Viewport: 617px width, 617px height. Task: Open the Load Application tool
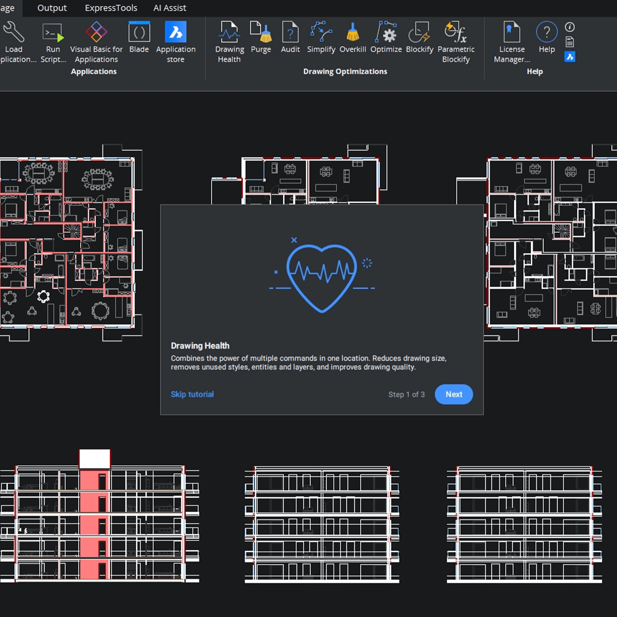click(x=14, y=42)
